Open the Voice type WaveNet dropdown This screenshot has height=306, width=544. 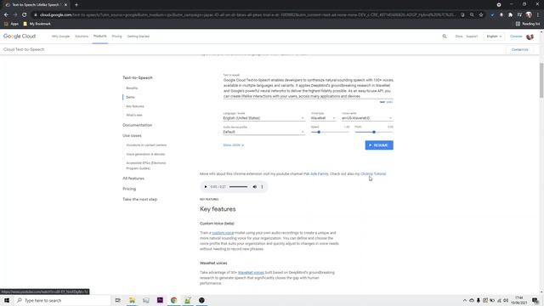pos(323,118)
